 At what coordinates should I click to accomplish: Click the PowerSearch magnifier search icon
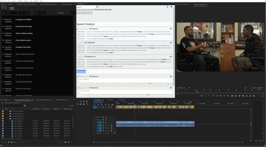pyautogui.click(x=97, y=7)
